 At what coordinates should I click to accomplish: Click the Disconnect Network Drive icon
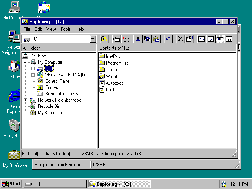(x=126, y=39)
